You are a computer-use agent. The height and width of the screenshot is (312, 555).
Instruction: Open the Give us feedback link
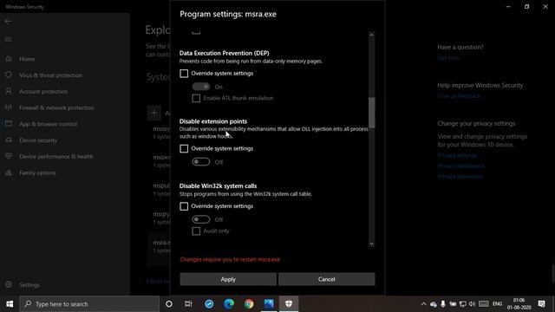[459, 96]
